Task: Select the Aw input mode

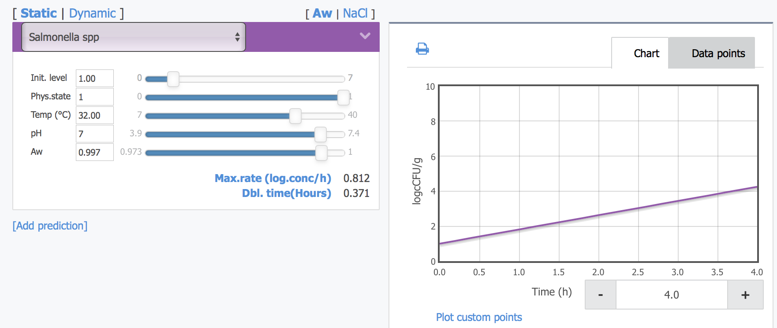Action: coord(322,14)
